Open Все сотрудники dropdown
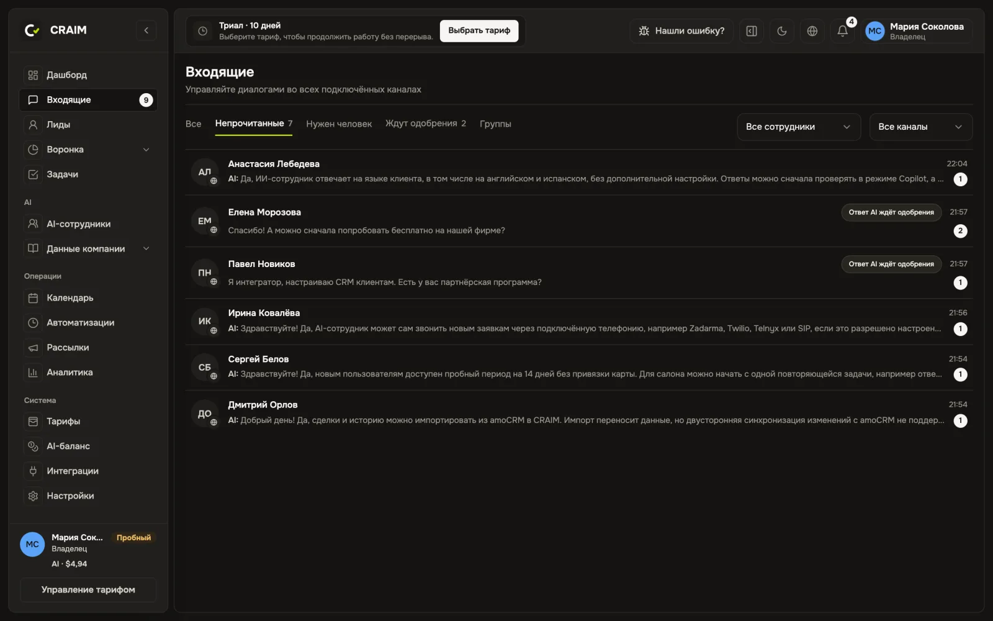The image size is (993, 621). click(x=799, y=127)
